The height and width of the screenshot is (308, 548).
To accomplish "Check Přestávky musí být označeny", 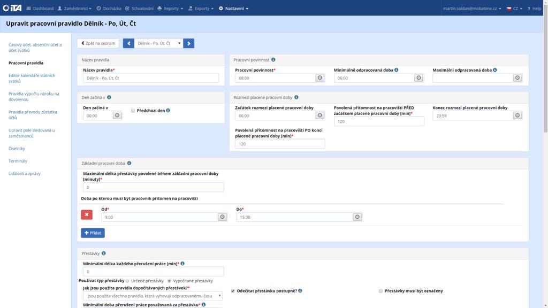I will pyautogui.click(x=380, y=291).
